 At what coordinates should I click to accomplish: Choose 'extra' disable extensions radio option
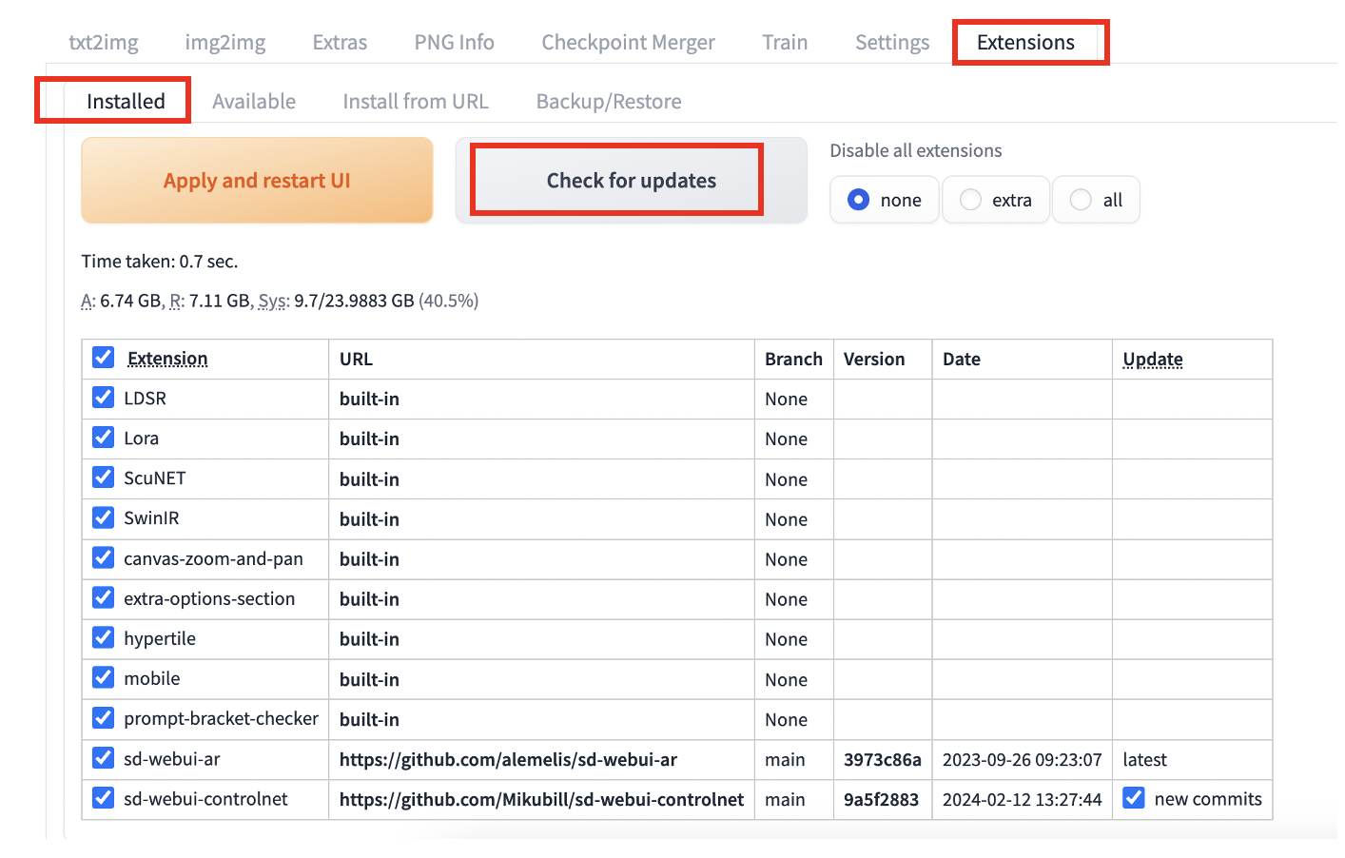click(x=996, y=200)
